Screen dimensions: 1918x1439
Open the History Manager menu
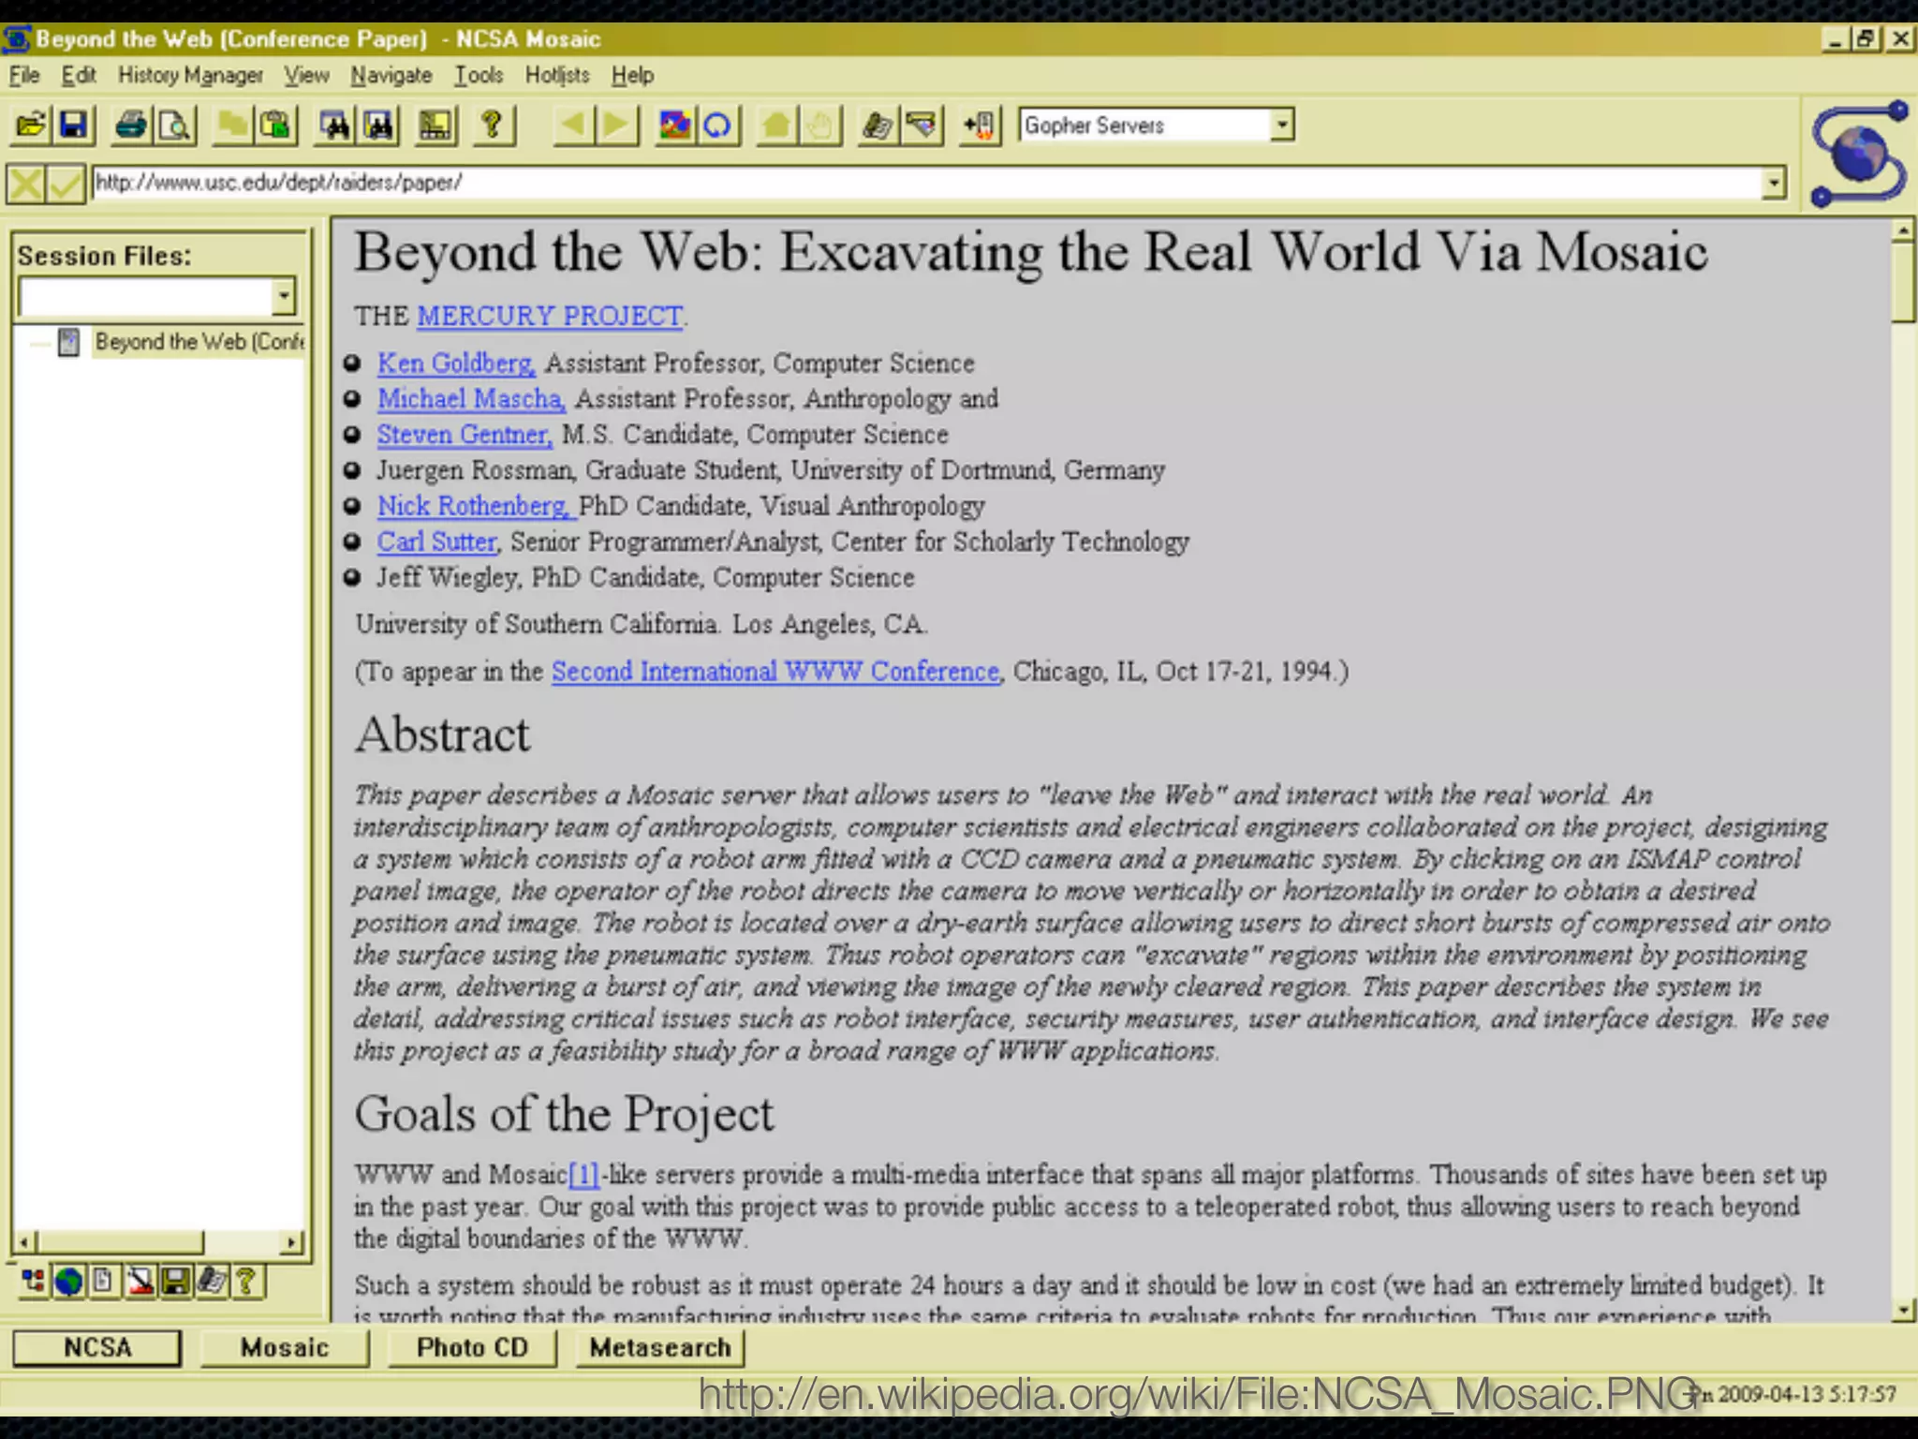click(x=190, y=75)
